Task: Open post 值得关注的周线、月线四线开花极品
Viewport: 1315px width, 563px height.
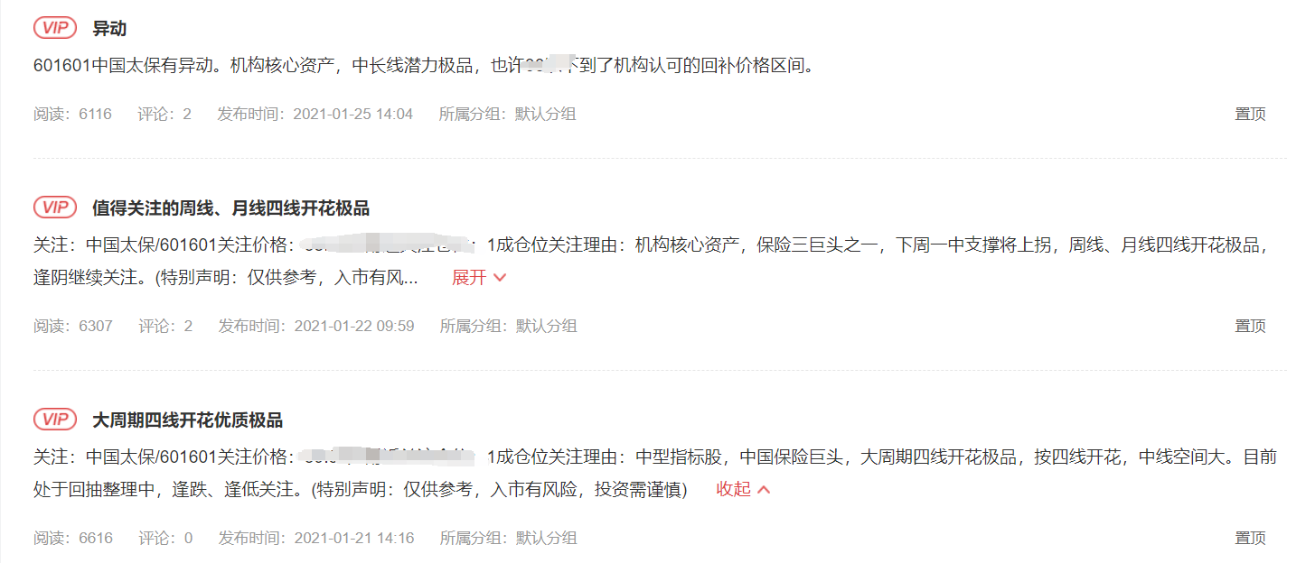Action: coord(230,208)
